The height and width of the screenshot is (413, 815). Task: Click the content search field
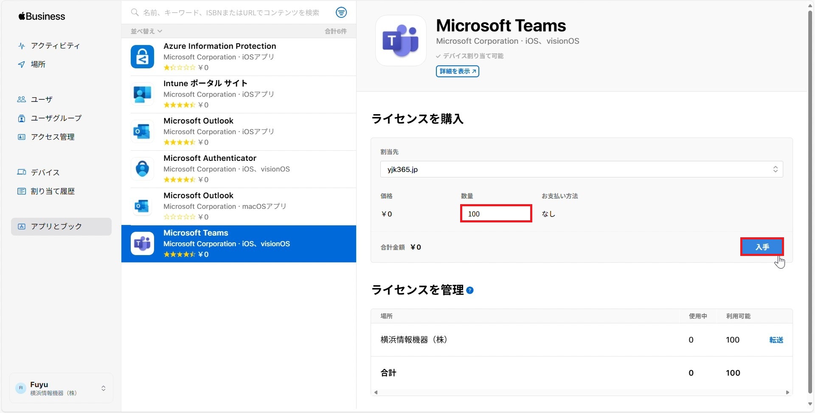click(231, 13)
